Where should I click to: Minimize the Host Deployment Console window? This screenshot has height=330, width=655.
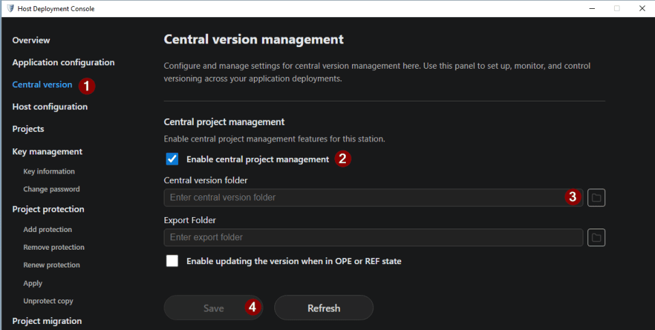tap(592, 8)
